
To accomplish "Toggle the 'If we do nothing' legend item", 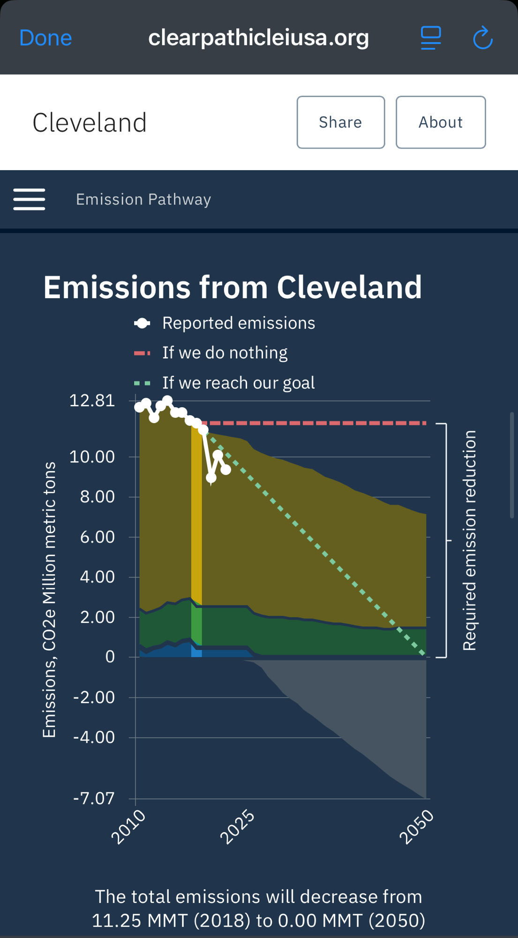I will (x=225, y=353).
